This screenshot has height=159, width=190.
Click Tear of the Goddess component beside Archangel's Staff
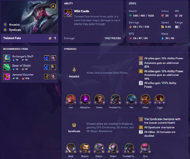[x=47, y=58]
